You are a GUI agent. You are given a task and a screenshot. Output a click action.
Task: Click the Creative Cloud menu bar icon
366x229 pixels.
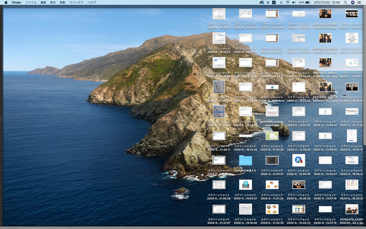(261, 2)
